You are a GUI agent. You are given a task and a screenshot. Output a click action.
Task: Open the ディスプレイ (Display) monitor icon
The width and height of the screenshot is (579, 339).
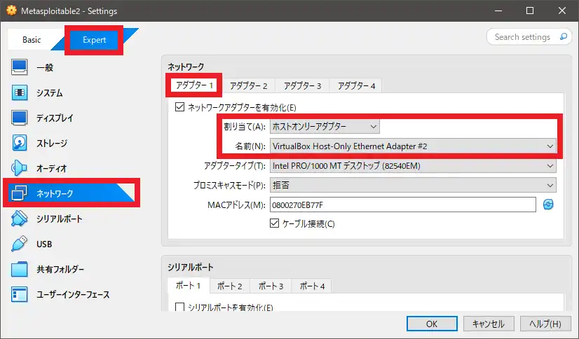20,118
